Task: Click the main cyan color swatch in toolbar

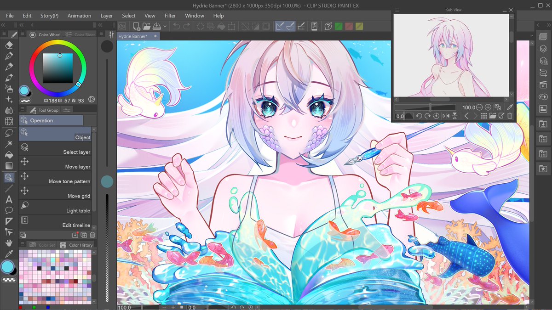Action: pos(7,266)
